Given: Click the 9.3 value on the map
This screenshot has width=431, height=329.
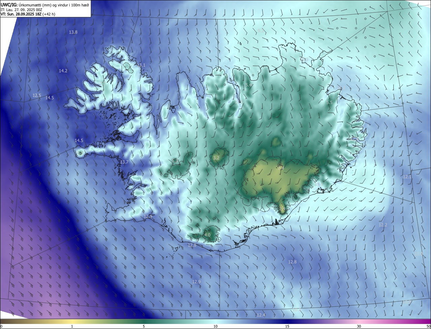Looking at the screenshot, I should (x=261, y=31).
